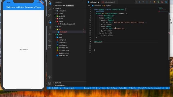This screenshot has width=173, height=97.
Task: Click Debug my code in status bar
Action: click(69, 88)
